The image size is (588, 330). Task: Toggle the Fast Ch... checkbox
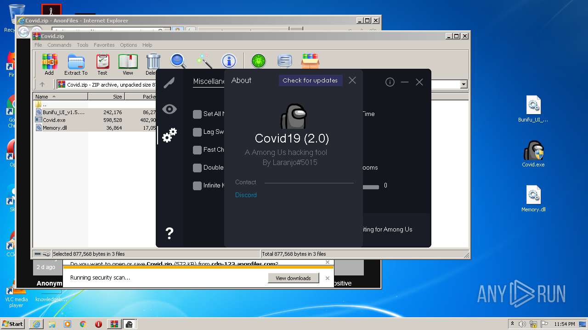pos(198,150)
